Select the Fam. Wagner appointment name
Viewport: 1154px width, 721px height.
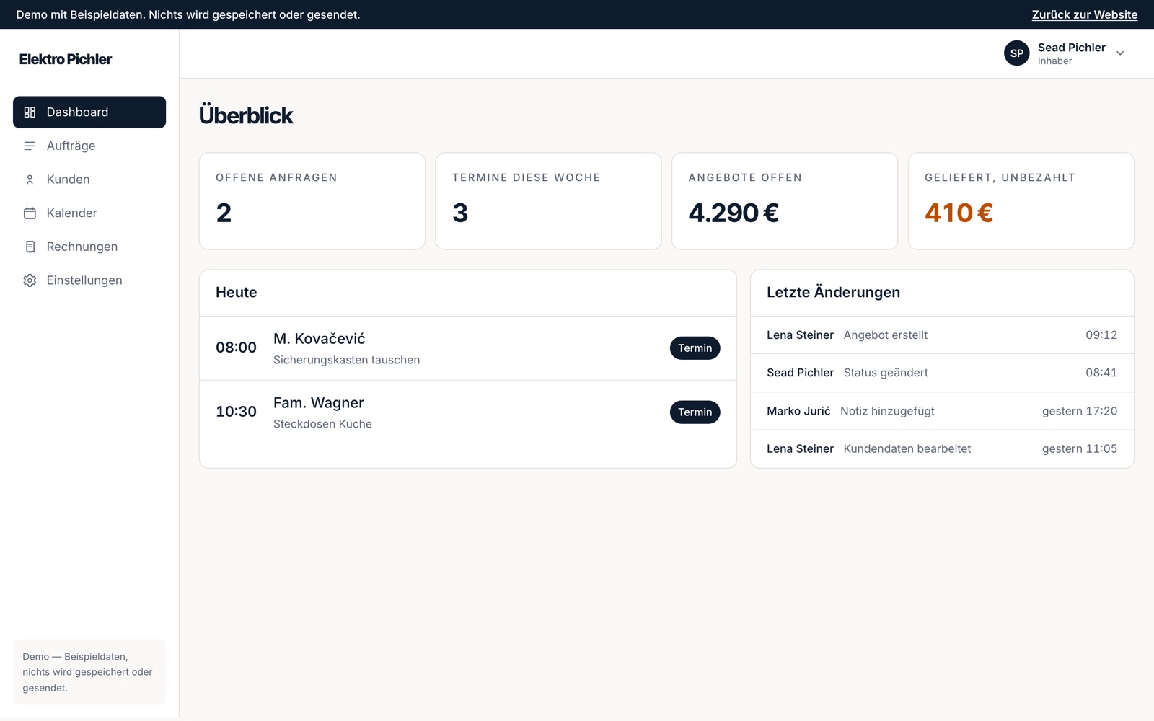[x=319, y=403]
